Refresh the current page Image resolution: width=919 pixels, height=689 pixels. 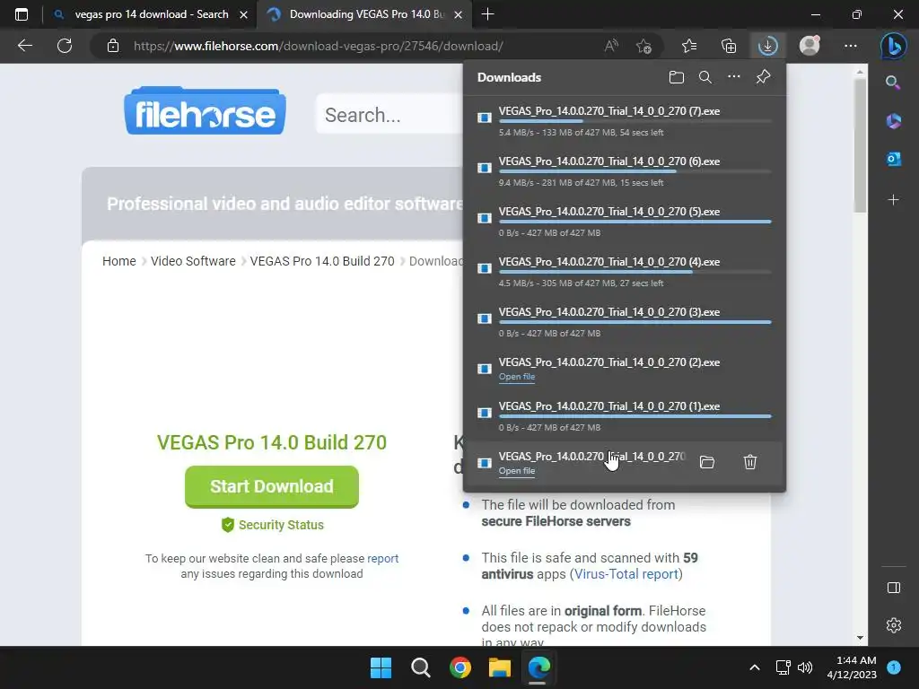pos(65,46)
